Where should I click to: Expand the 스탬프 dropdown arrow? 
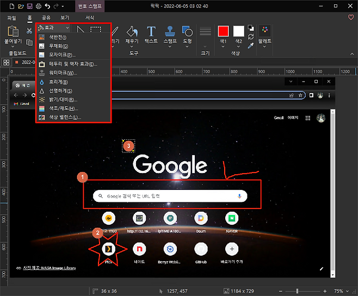[x=170, y=47]
